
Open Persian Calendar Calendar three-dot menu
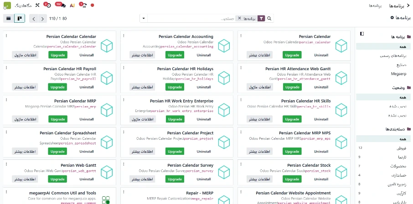pyautogui.click(x=6, y=36)
